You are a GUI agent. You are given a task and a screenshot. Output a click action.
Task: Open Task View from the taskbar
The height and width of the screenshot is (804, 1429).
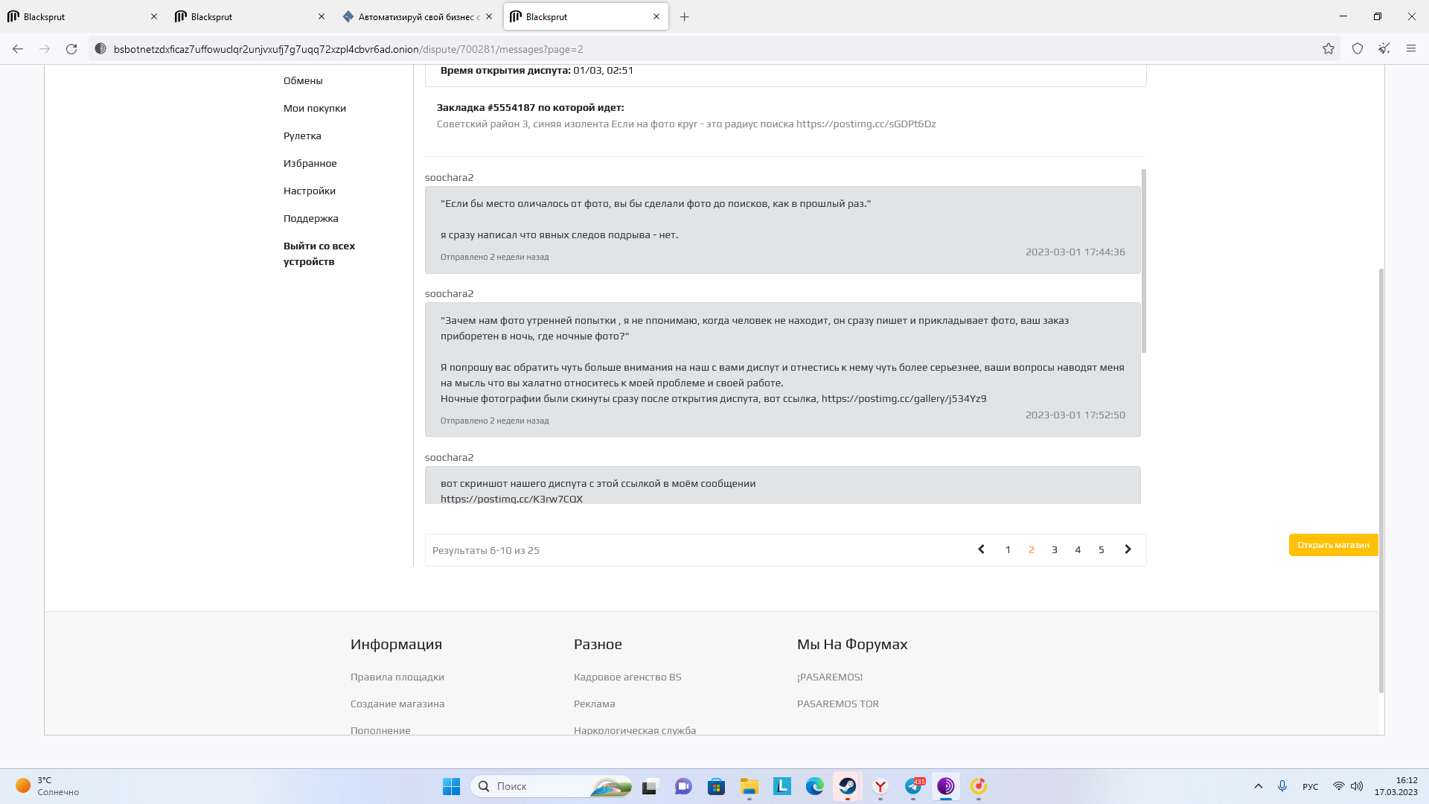[650, 786]
